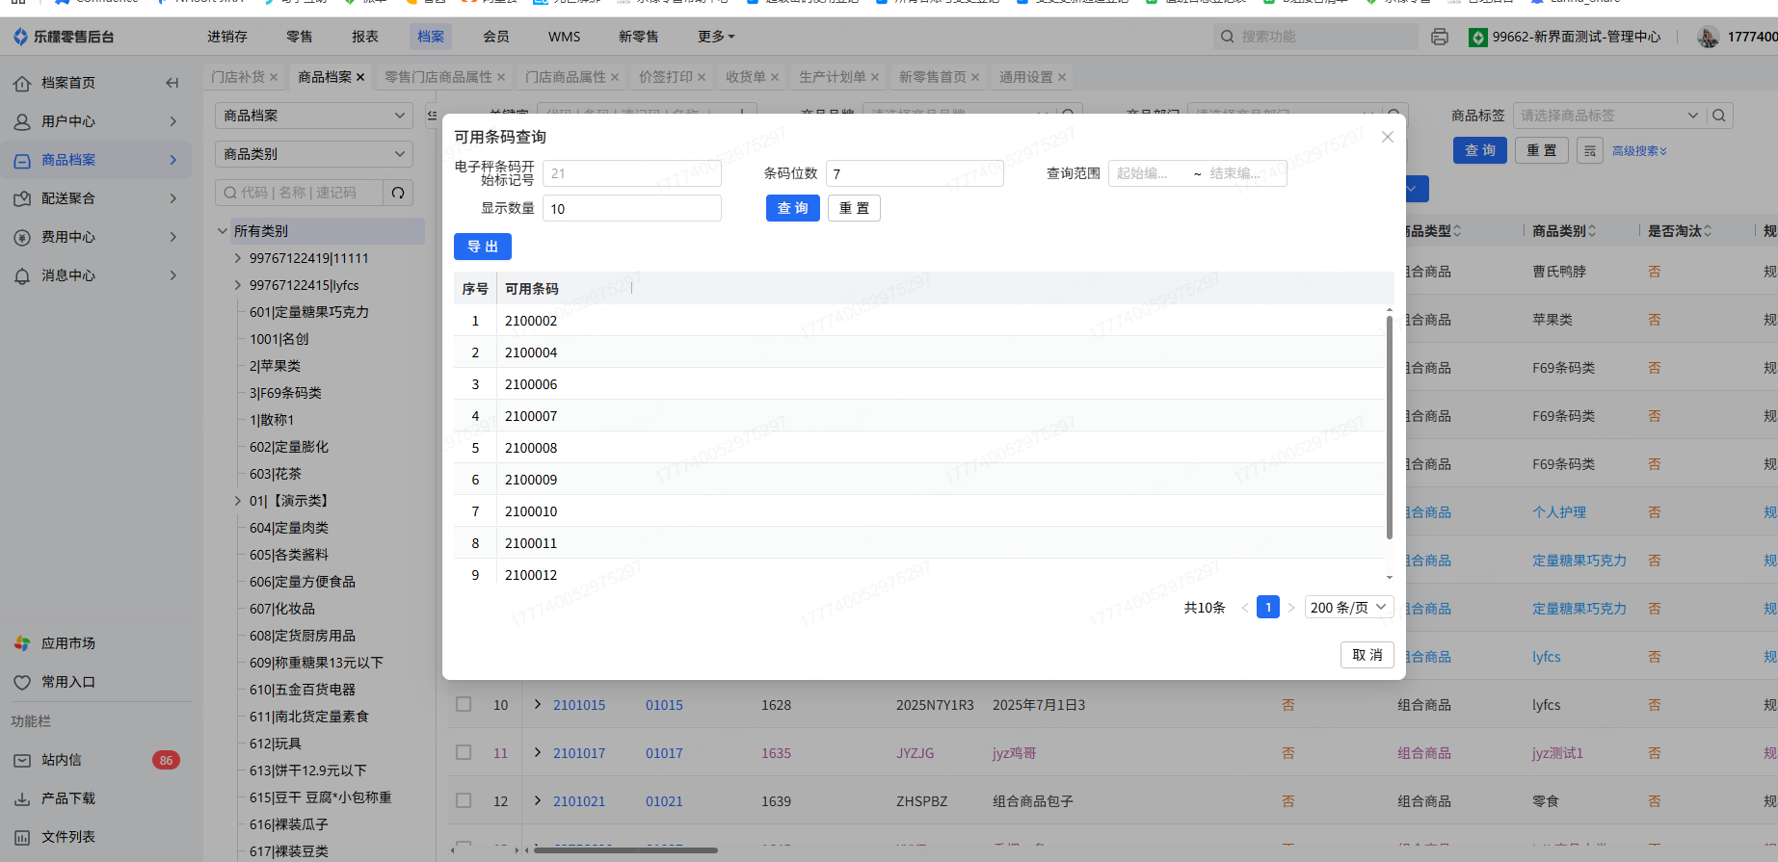Expand tree node 99767122419|11111
This screenshot has width=1778, height=862.
point(238,258)
